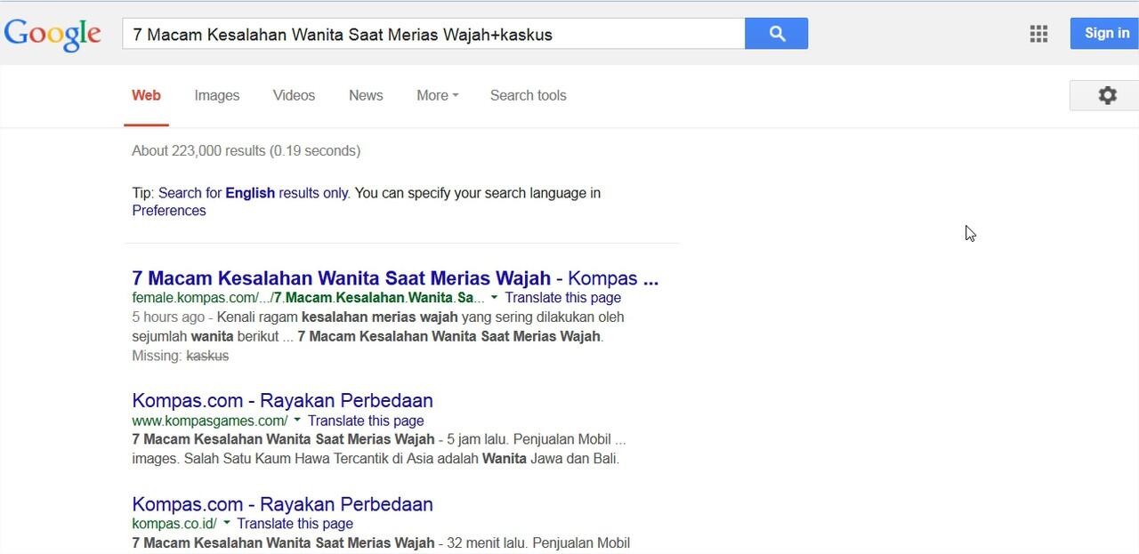Focus the Google search query field
Viewport: 1139px width, 554px height.
[433, 35]
